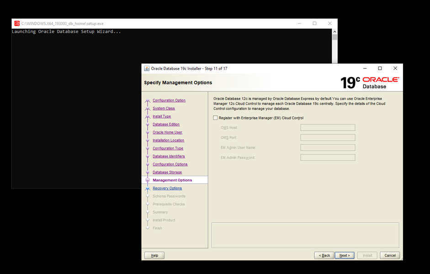Close the Oracle Database 19c Installer window
430x274 pixels.
pos(395,68)
